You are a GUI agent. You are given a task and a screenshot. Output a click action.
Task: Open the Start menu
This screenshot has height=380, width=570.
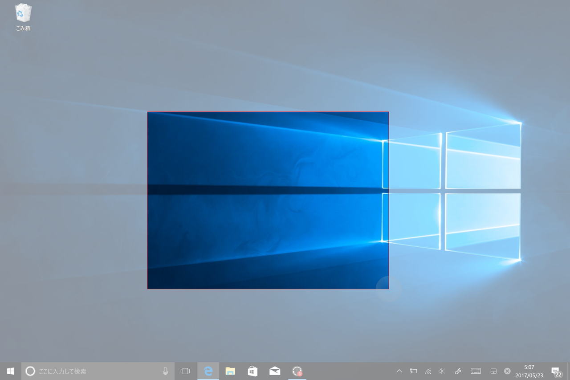point(10,371)
